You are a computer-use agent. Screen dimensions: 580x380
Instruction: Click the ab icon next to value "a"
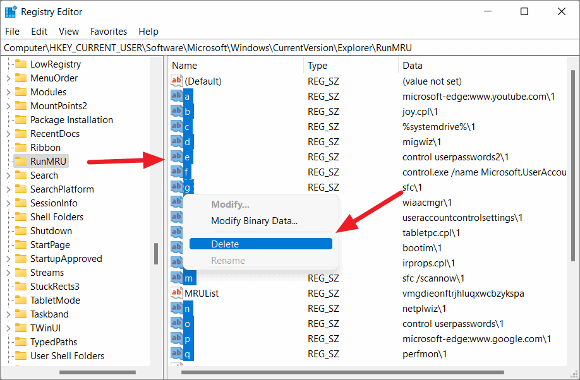pos(176,96)
